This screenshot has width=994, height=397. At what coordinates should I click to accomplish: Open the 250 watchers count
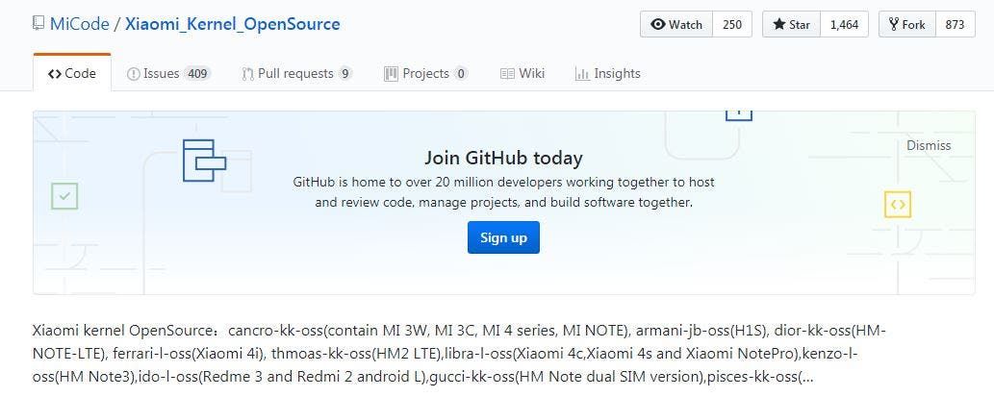[732, 25]
